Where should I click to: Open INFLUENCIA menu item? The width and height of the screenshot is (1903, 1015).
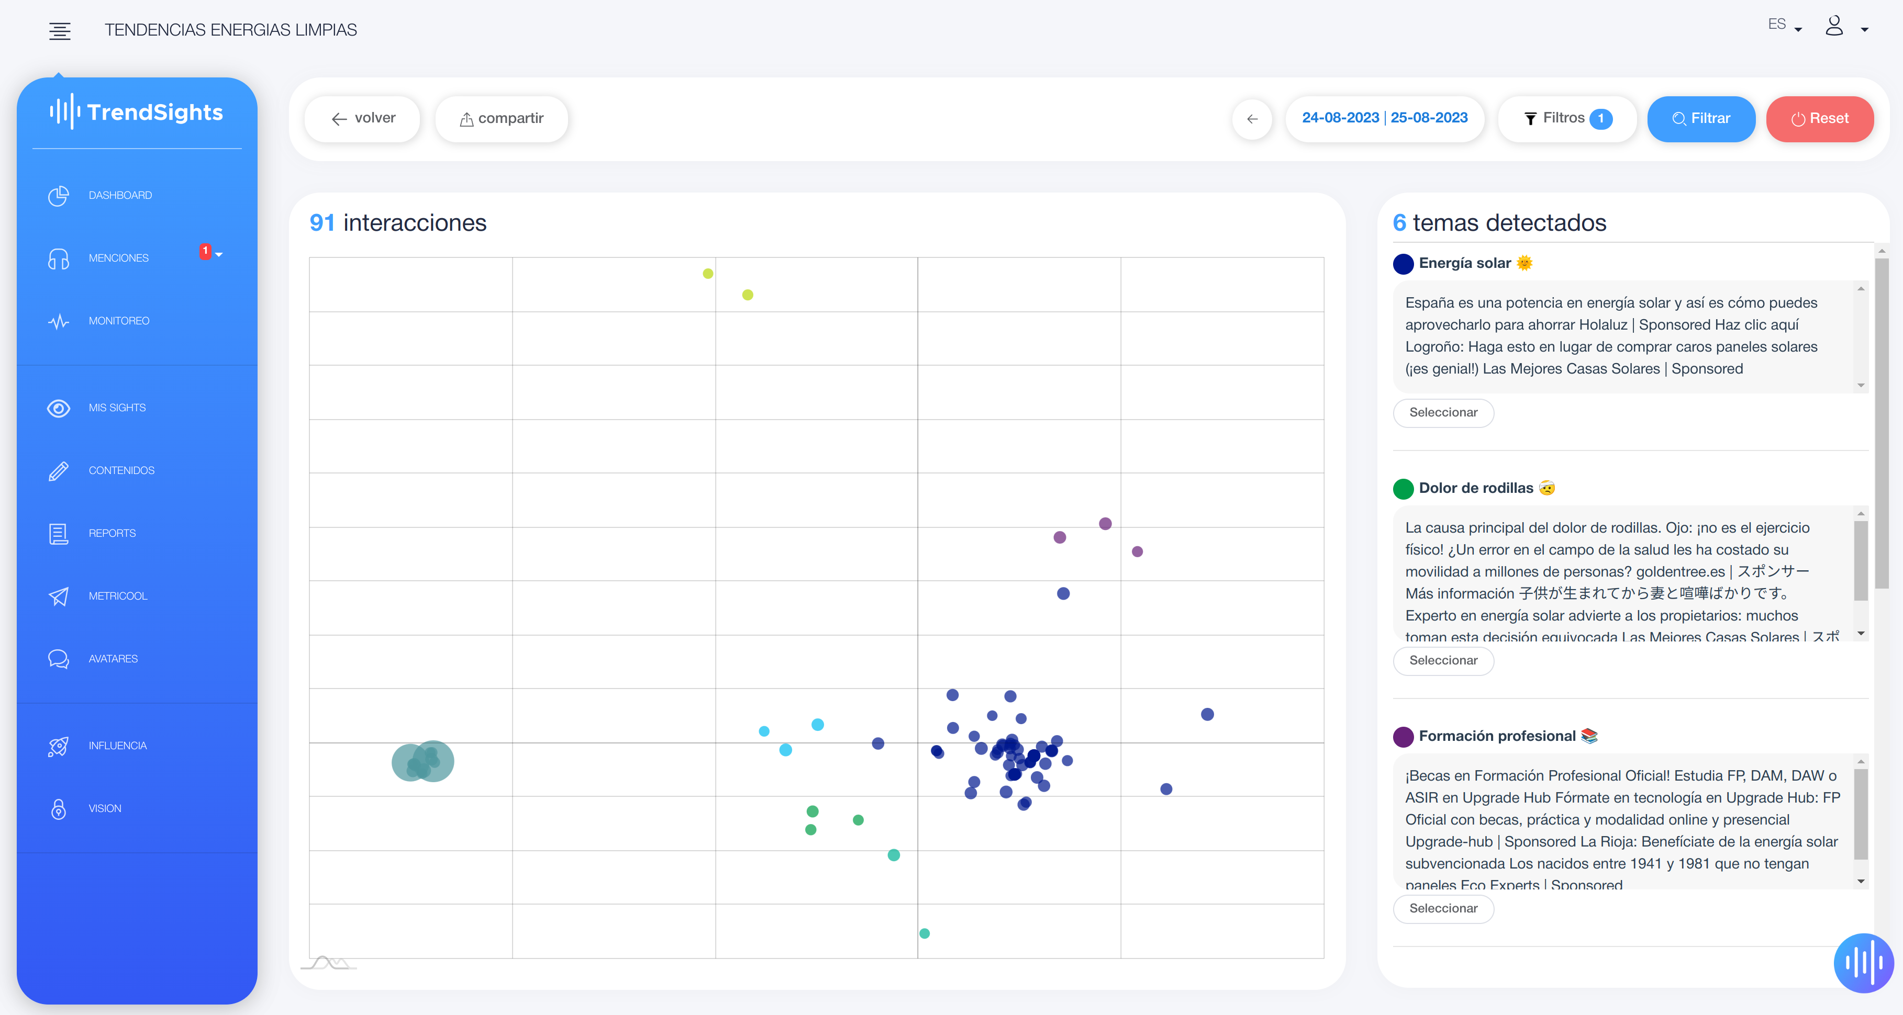tap(117, 746)
